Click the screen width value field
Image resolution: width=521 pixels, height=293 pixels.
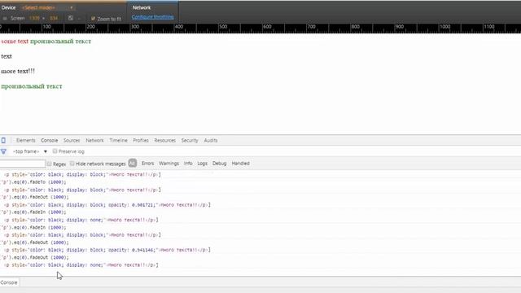pyautogui.click(x=34, y=18)
